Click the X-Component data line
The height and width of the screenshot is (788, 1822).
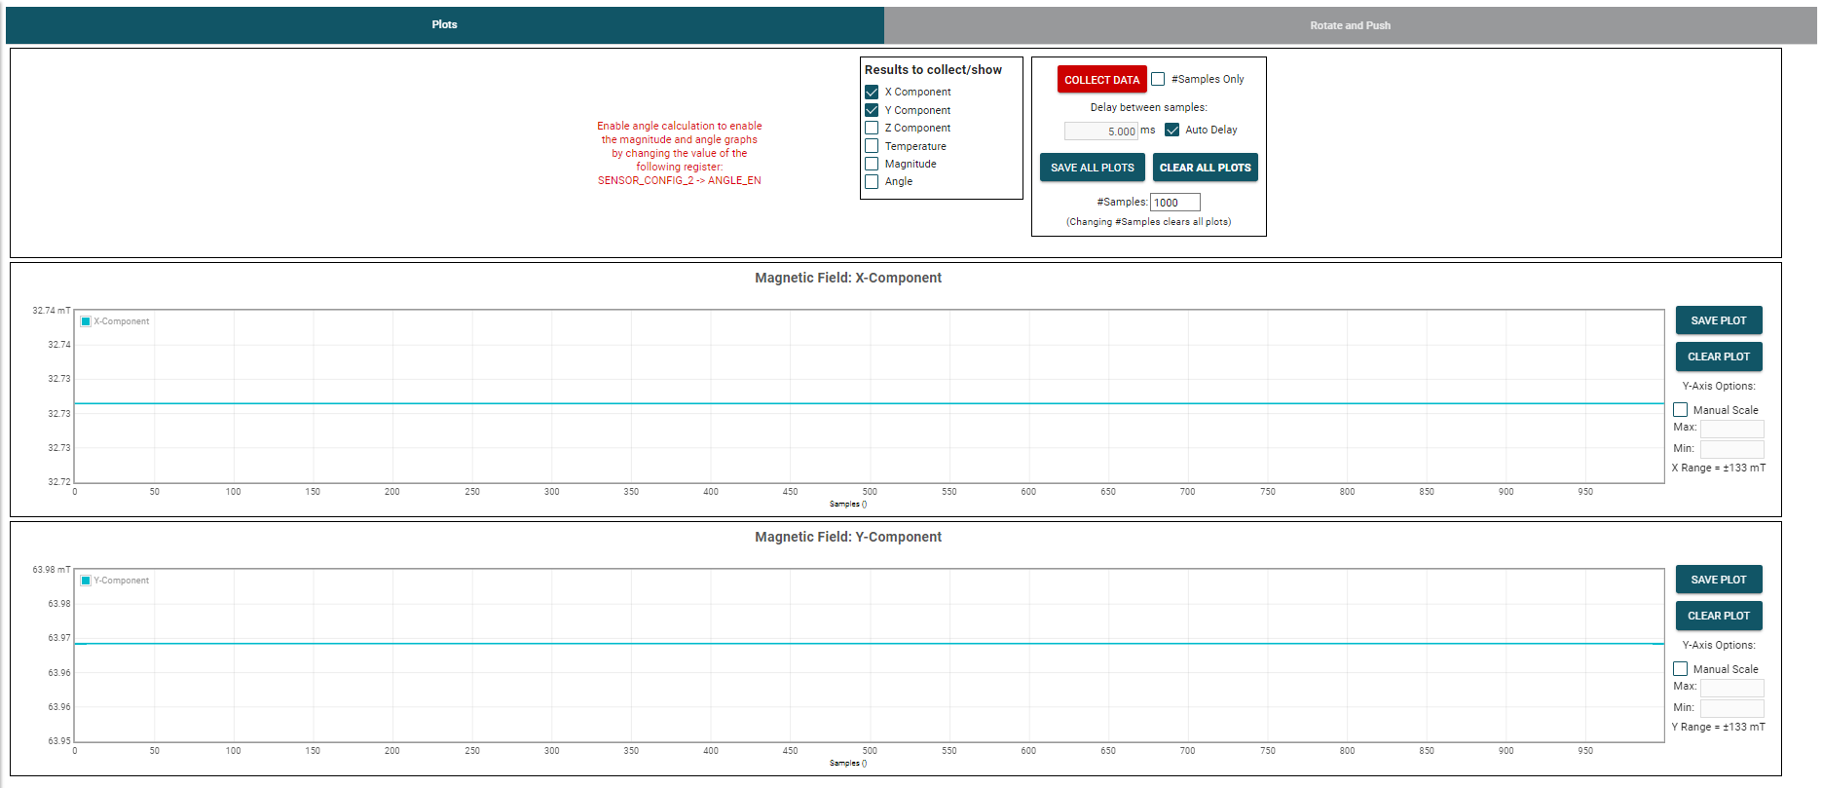click(x=869, y=403)
